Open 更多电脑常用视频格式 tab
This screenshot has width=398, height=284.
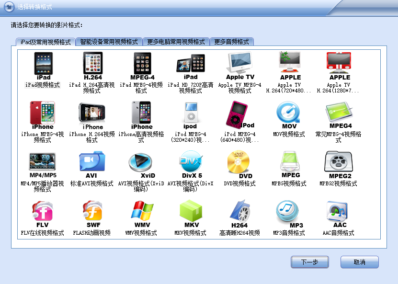point(176,42)
